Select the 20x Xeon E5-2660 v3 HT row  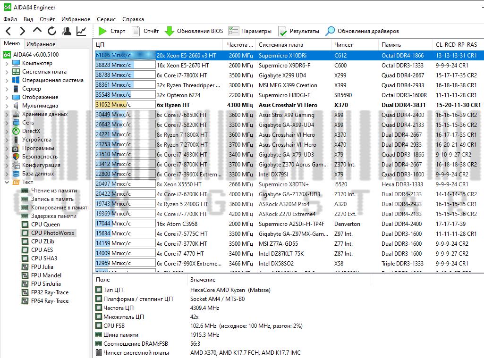(x=289, y=56)
